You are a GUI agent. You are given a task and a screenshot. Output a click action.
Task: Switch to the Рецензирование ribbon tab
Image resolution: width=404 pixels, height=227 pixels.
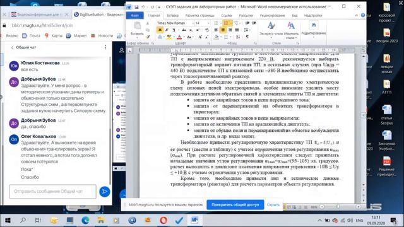pos(272,15)
